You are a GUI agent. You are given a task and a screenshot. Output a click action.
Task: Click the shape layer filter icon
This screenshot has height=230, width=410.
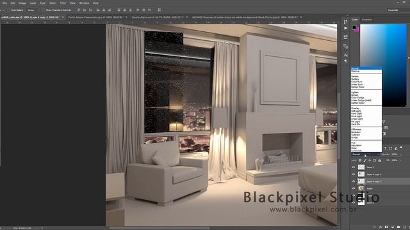(390, 148)
